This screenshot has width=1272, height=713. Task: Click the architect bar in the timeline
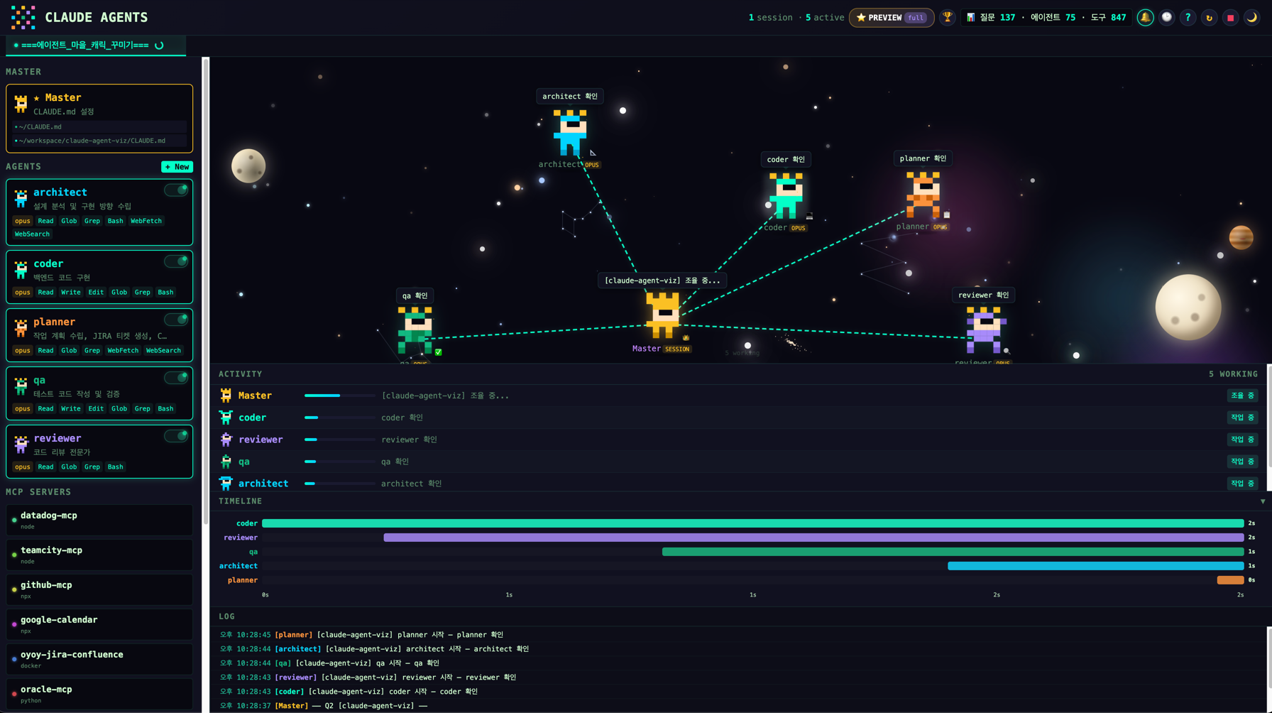pos(1096,566)
